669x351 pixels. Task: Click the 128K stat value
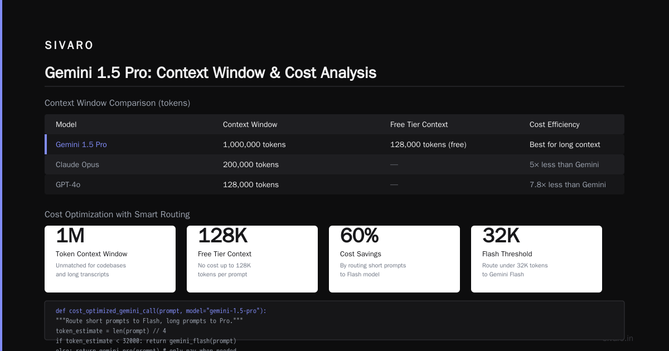[223, 236]
